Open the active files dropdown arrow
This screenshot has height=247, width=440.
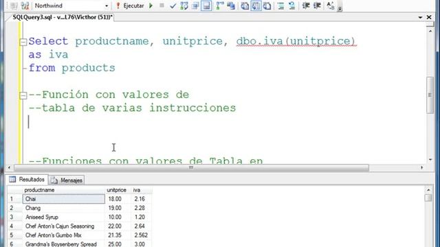[420, 17]
